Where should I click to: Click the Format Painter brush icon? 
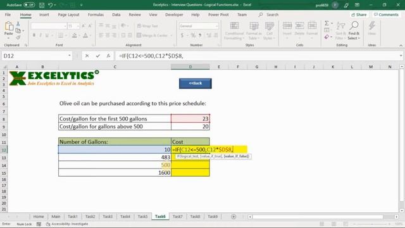18,37
